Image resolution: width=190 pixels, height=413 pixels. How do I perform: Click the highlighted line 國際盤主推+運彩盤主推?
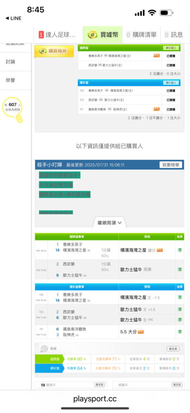point(65,195)
